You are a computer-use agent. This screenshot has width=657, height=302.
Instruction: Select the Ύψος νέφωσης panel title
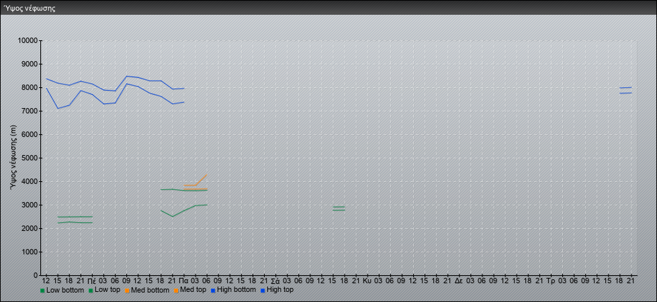(30, 8)
